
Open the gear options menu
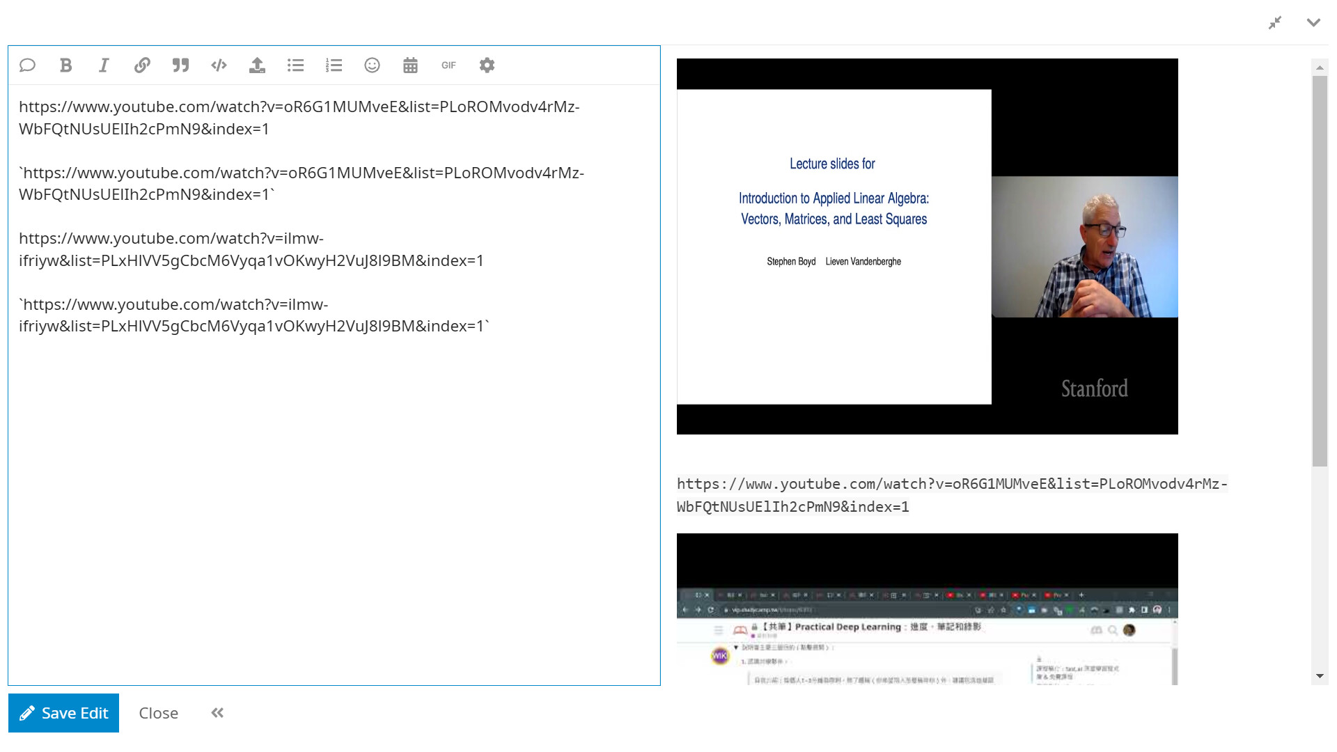pyautogui.click(x=487, y=65)
